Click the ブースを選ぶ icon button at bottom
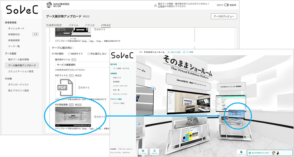 pyautogui.click(x=143, y=152)
